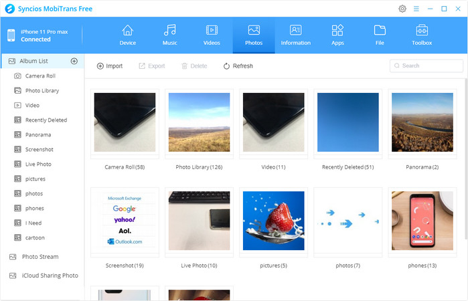468x301 pixels.
Task: Click the iCloud Sharing Photo icon
Action: click(13, 276)
